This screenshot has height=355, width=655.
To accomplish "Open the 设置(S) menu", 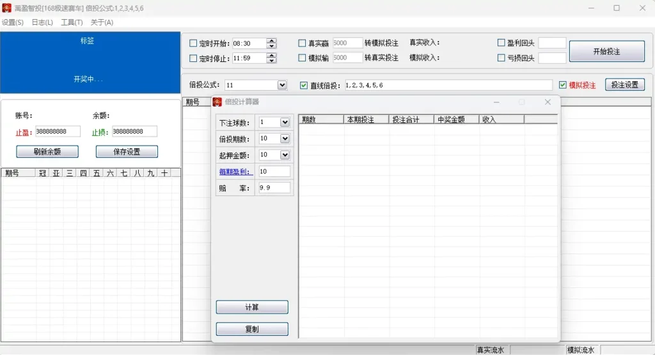I will (x=13, y=22).
